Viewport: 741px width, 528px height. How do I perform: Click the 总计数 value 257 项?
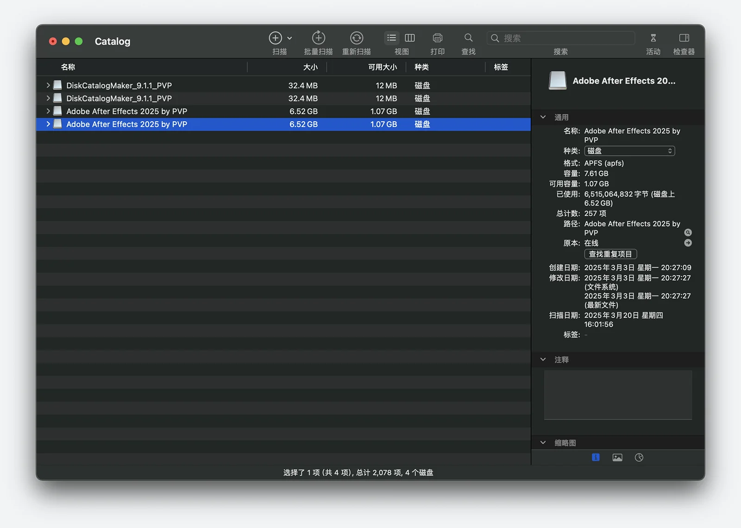(595, 214)
